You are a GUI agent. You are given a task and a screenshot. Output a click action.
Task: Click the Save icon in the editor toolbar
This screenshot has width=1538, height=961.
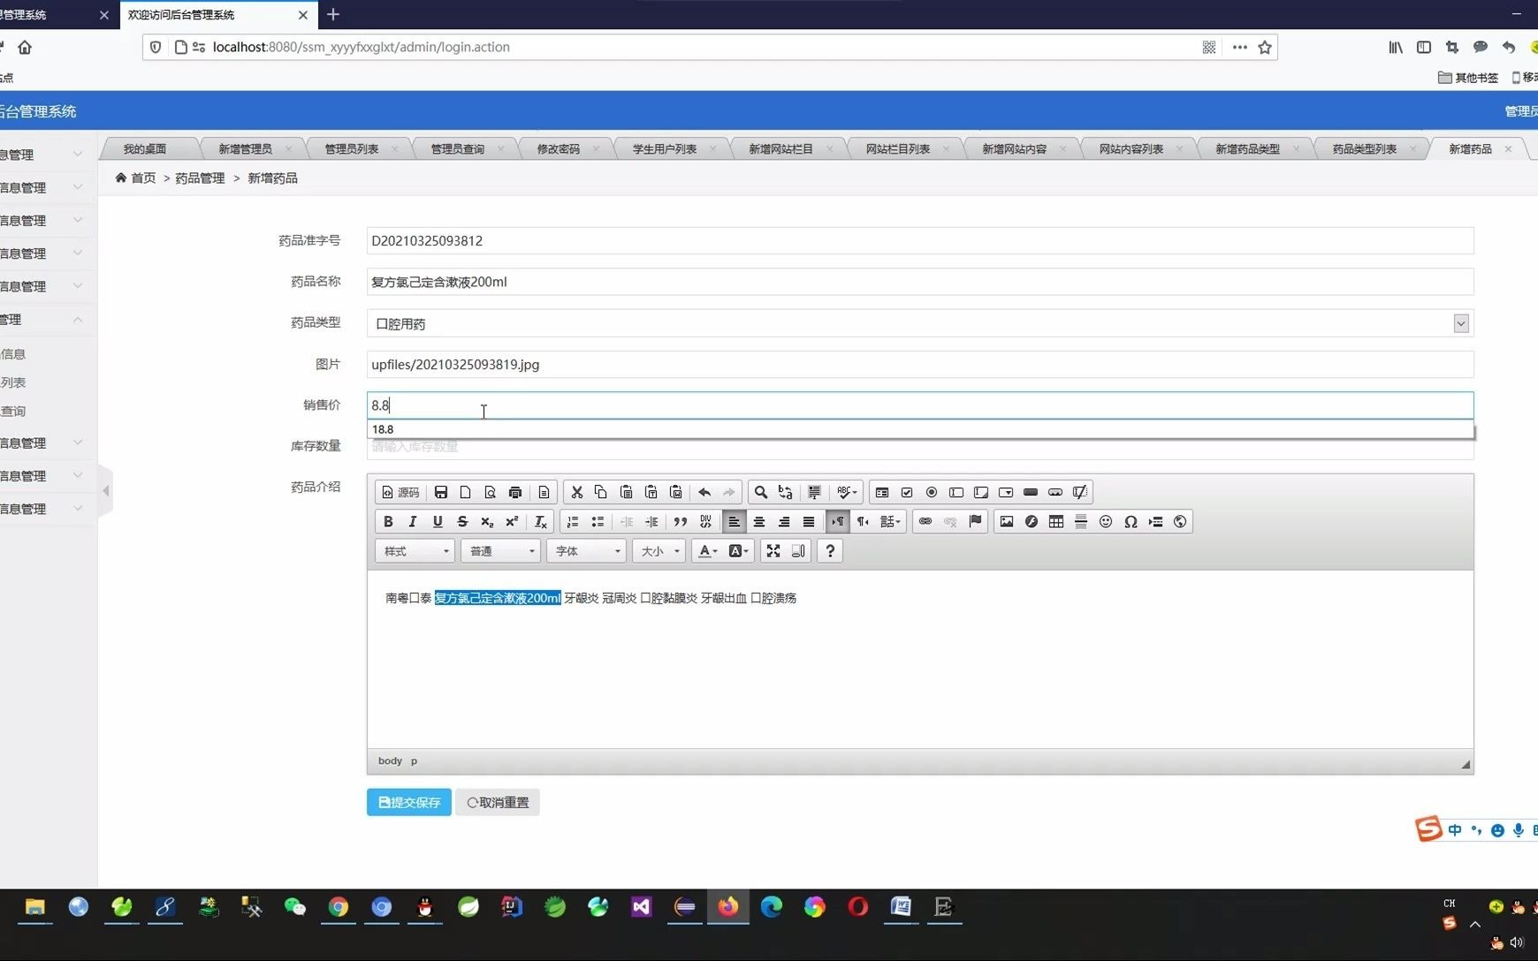tap(440, 492)
